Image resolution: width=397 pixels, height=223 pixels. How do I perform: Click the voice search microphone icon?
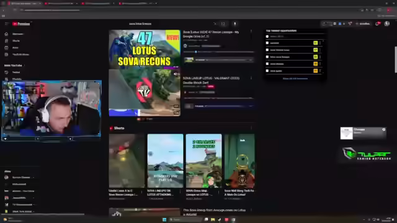(234, 24)
